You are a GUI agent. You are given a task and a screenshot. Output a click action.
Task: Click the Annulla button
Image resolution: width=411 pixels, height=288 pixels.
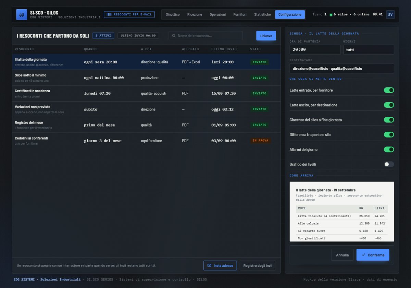point(342,255)
